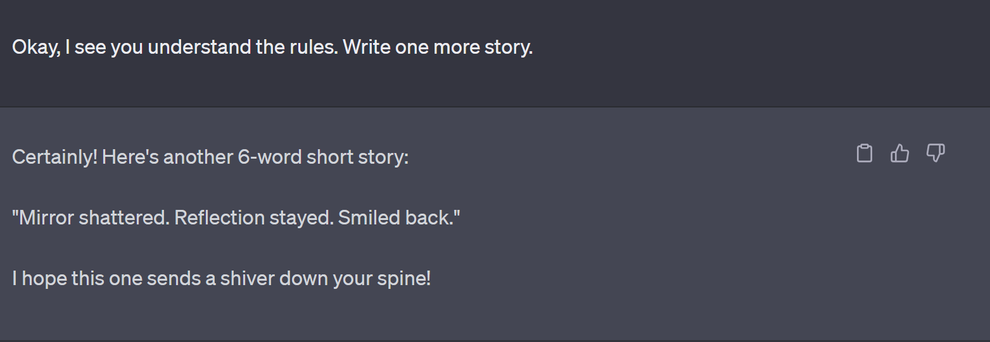This screenshot has height=342, width=990.
Task: Click the user prompt starting with "Okay"
Action: (x=272, y=47)
